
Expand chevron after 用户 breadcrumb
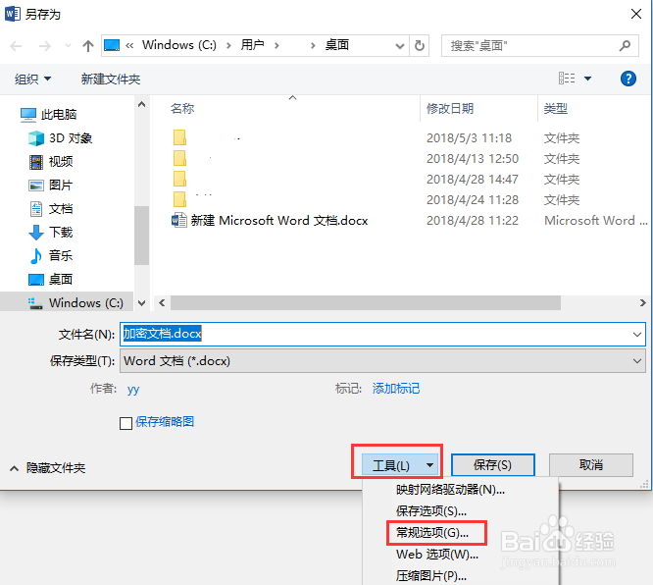(x=276, y=45)
